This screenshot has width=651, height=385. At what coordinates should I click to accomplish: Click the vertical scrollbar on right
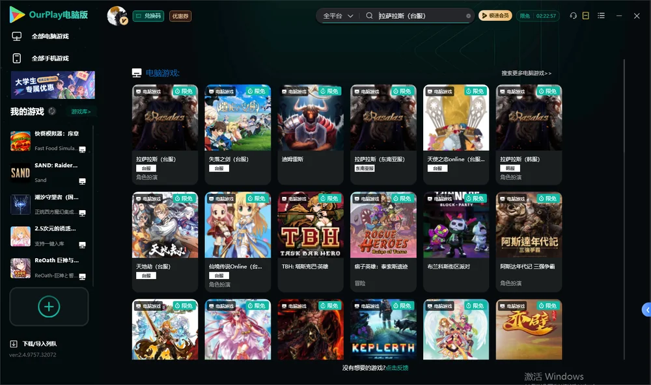[624, 209]
